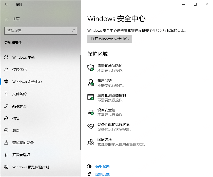The height and width of the screenshot is (177, 213).
Task: Click the 提供反馈 link
Action: click(x=102, y=174)
